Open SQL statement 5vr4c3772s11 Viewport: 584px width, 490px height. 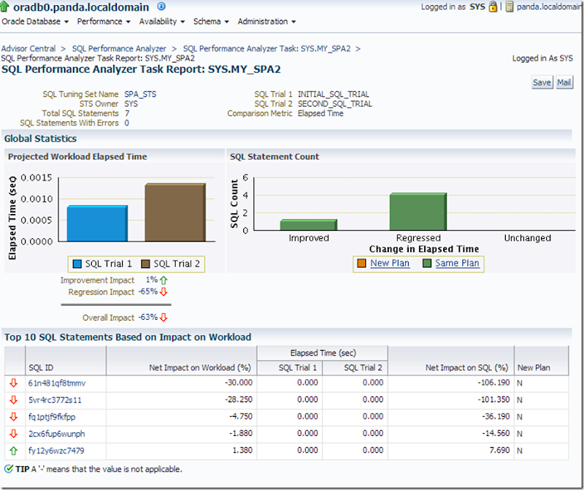(x=55, y=399)
